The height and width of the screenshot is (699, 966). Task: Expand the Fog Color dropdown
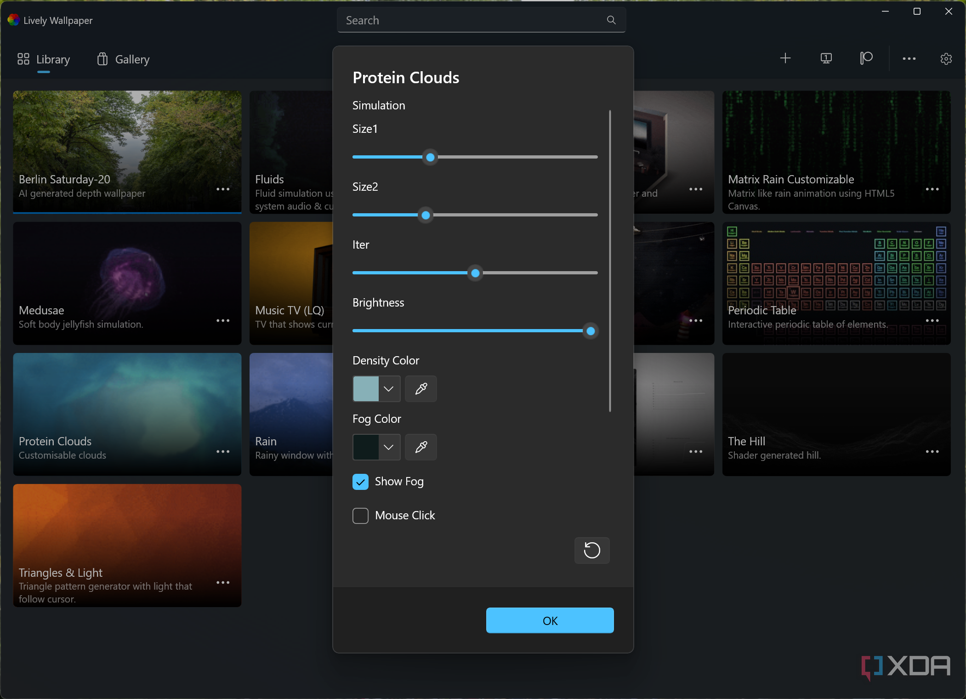point(388,447)
